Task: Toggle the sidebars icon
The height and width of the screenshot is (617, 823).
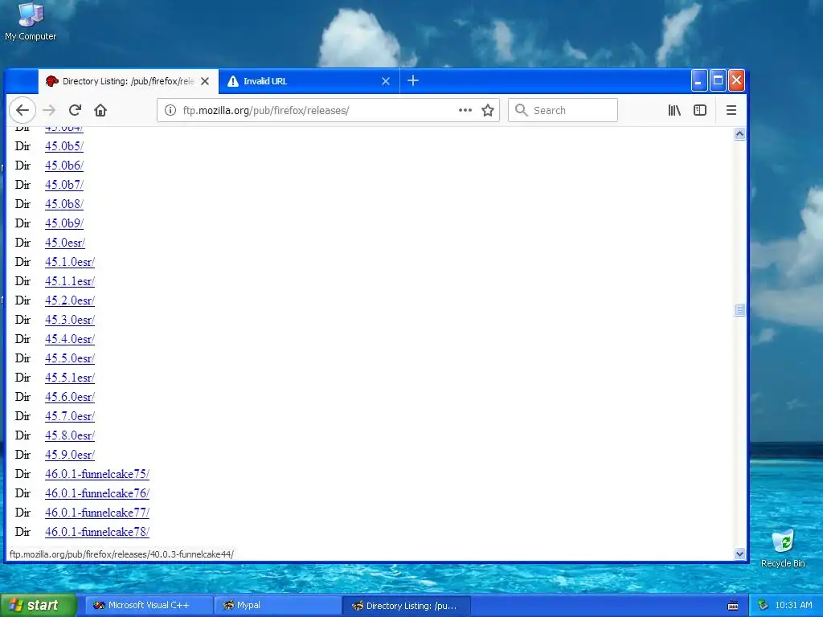Action: click(700, 110)
